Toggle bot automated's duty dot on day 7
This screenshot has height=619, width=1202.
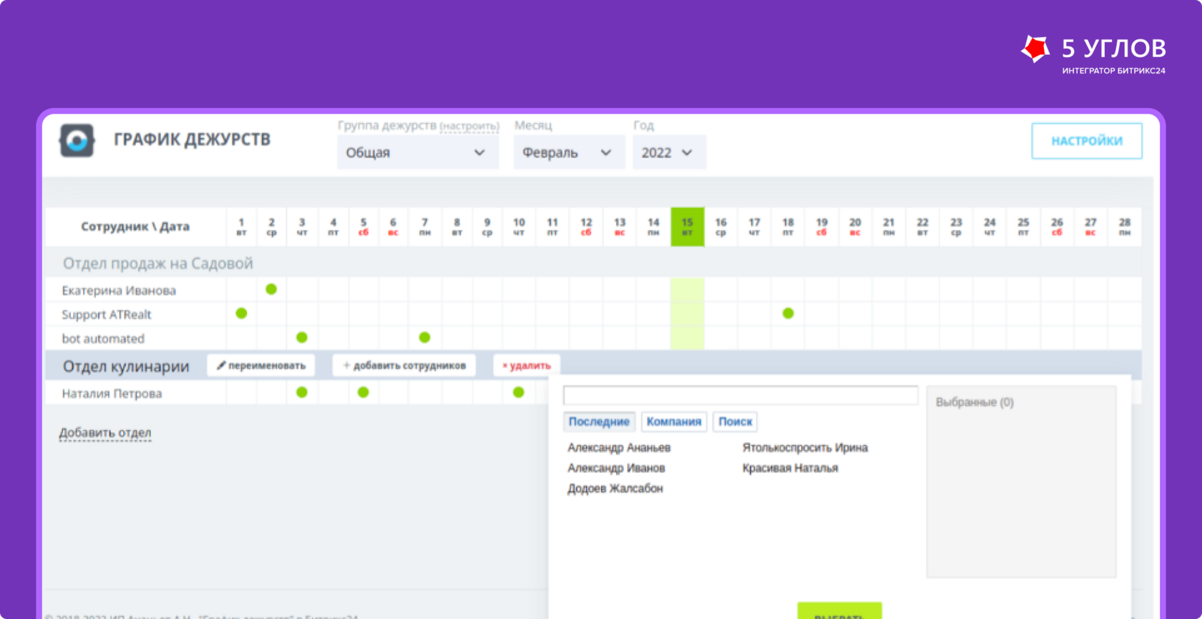pos(424,337)
